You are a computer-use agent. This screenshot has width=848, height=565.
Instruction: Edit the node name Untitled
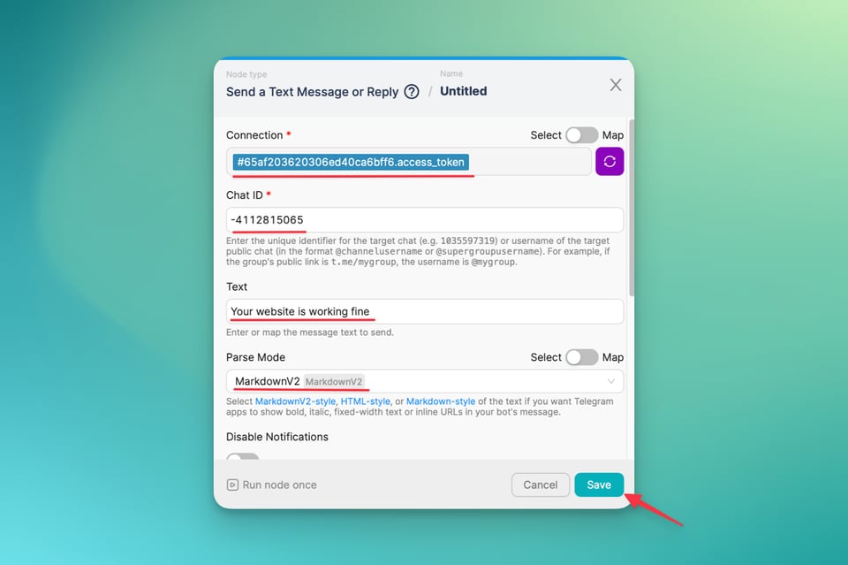tap(464, 91)
